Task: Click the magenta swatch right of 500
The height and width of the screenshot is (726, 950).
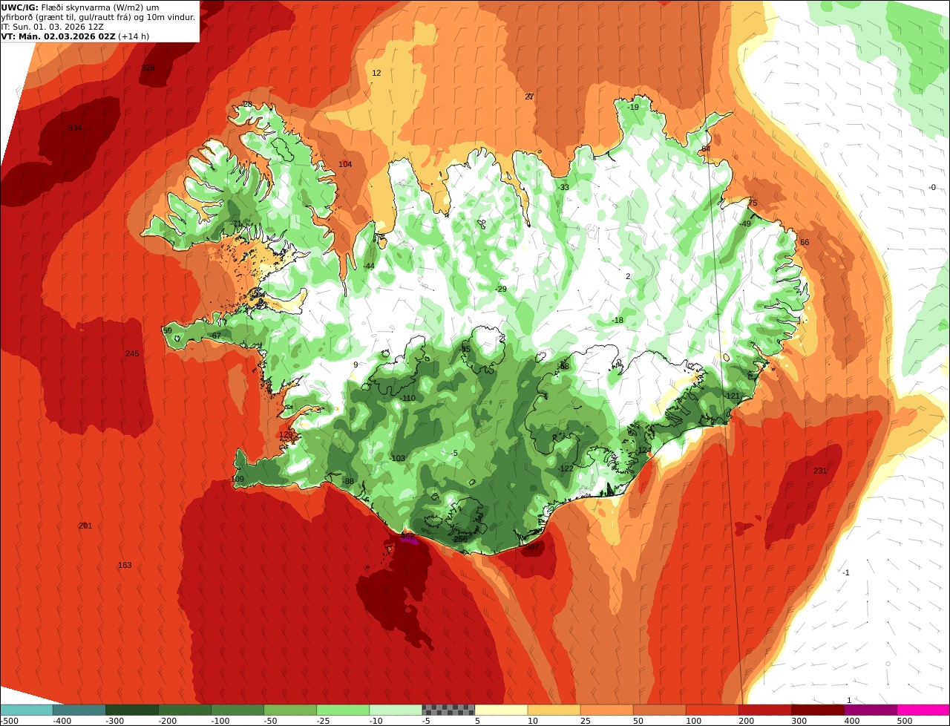Action: (923, 710)
